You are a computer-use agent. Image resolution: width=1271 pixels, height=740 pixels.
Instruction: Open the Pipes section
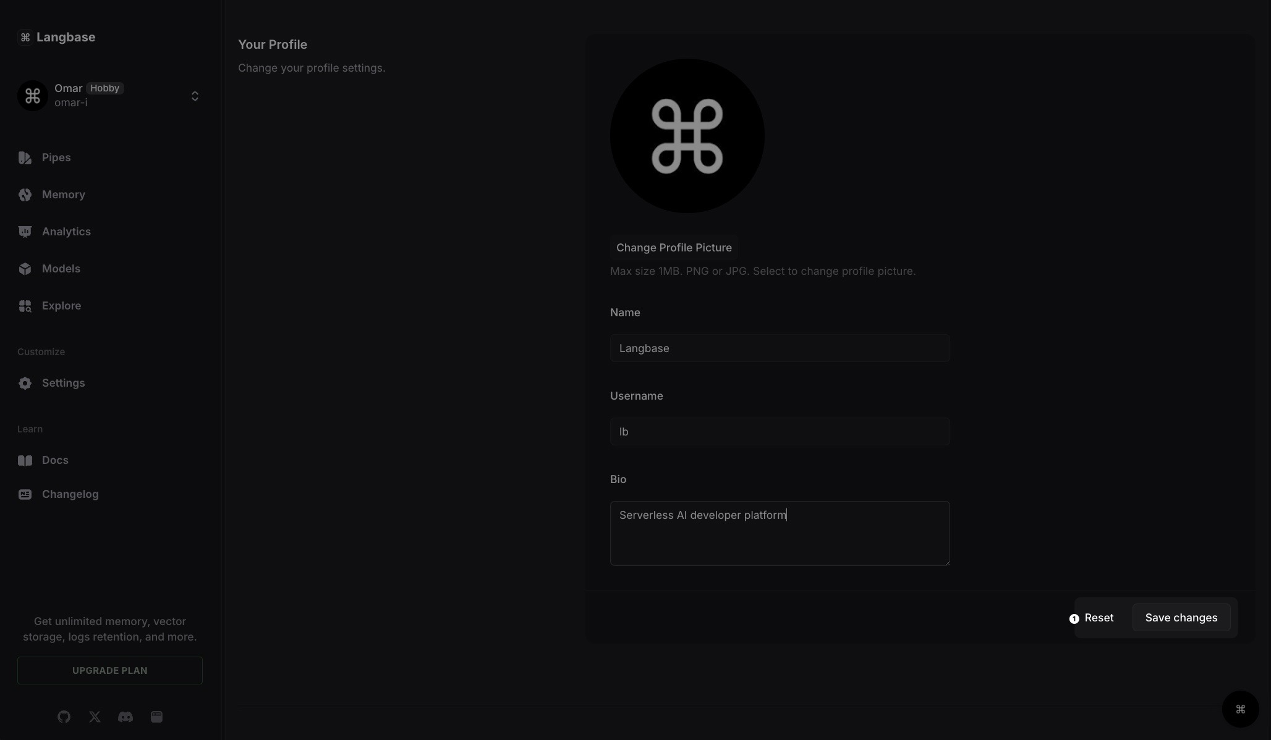click(56, 158)
